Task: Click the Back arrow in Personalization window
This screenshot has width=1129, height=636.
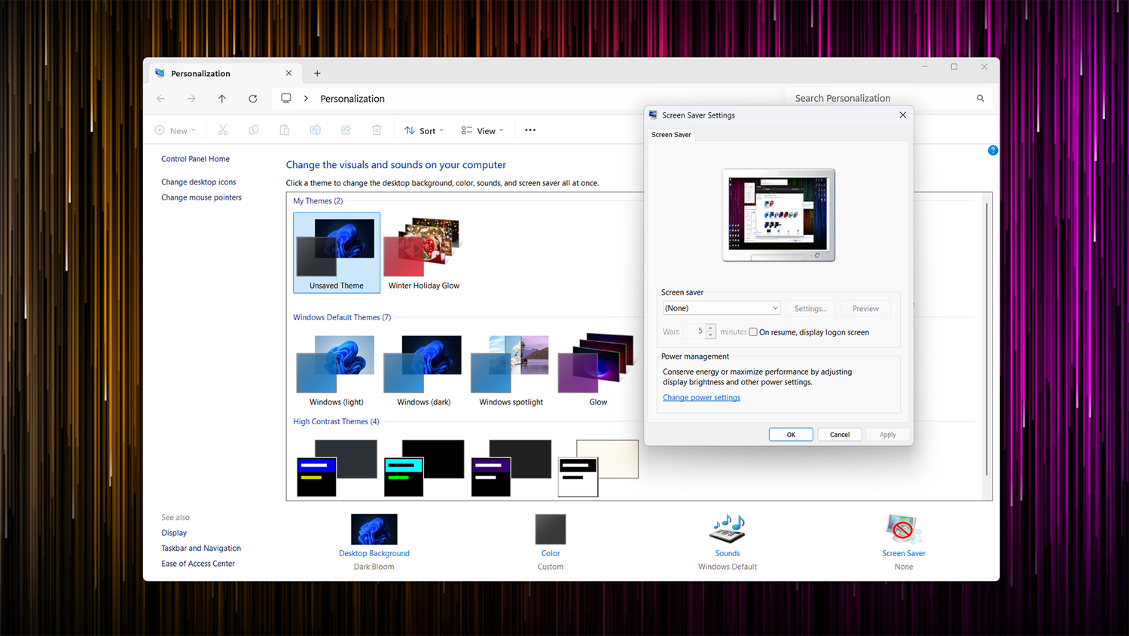Action: [160, 99]
